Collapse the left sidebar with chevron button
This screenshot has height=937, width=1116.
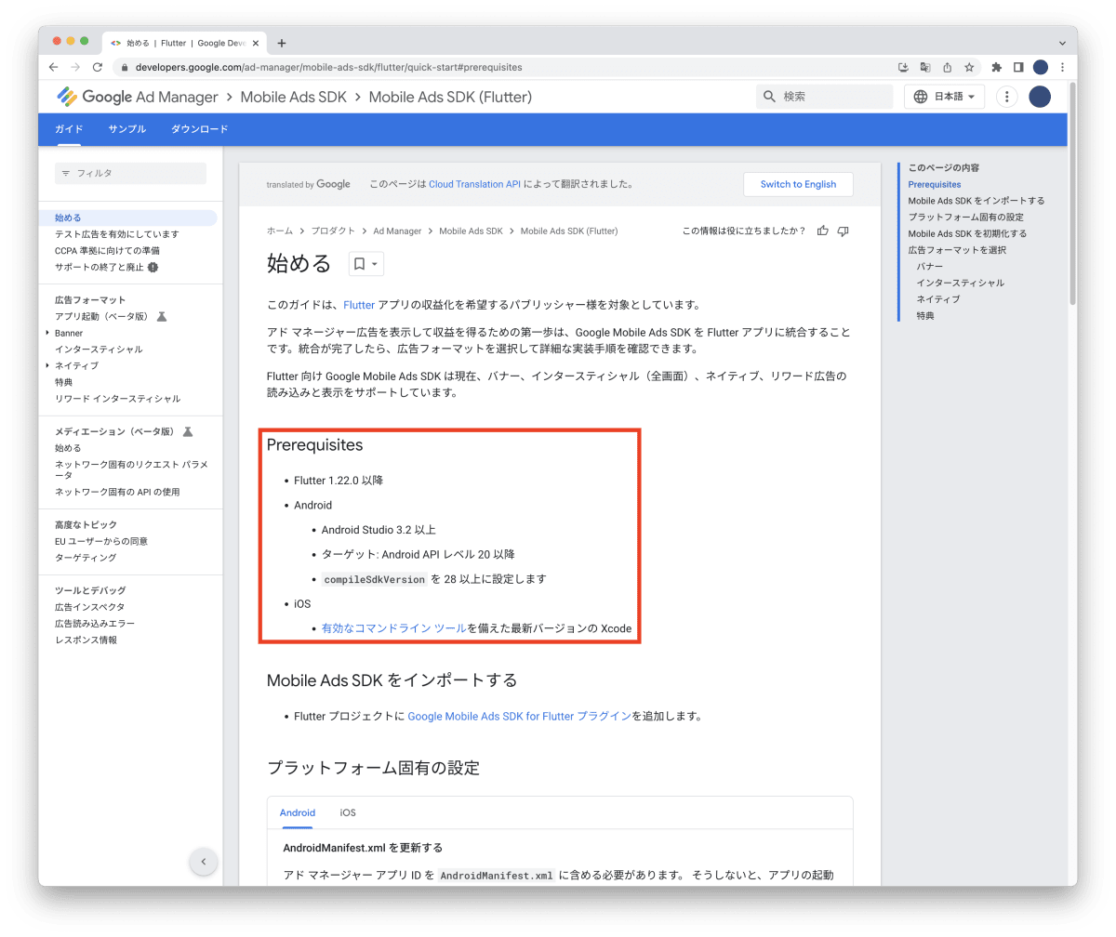(x=204, y=862)
